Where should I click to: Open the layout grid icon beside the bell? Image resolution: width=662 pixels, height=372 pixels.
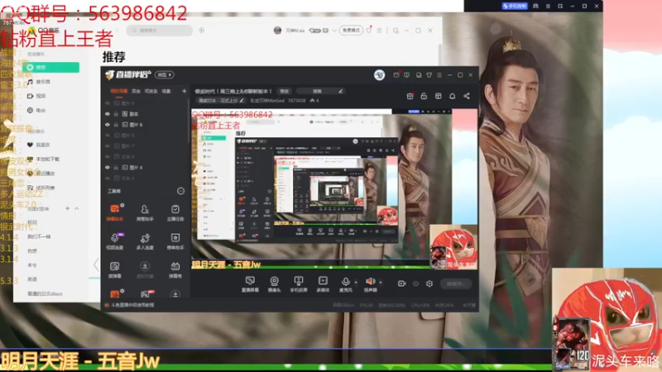click(x=439, y=96)
